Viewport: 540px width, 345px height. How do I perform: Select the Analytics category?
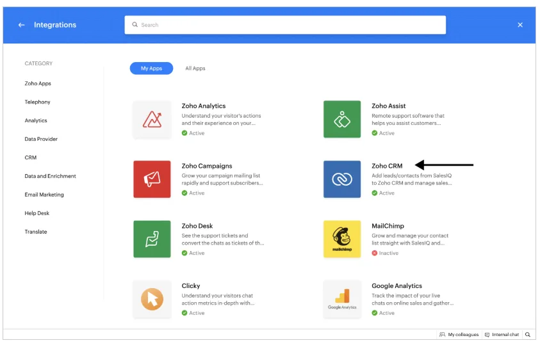[x=36, y=120]
